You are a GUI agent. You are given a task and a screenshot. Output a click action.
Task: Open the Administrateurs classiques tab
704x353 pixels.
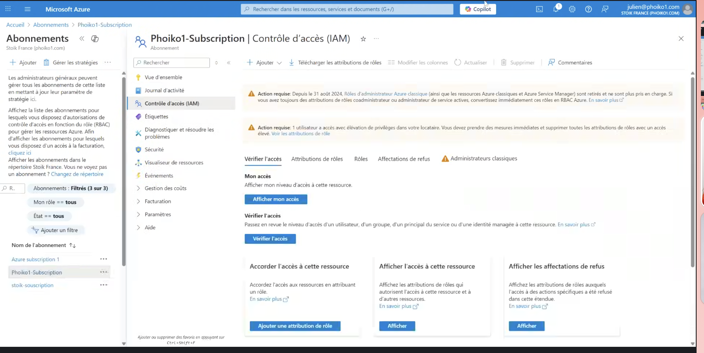coord(483,159)
